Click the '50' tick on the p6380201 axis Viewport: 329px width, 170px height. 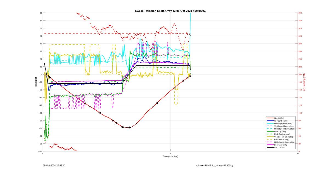pyautogui.click(x=41, y=36)
